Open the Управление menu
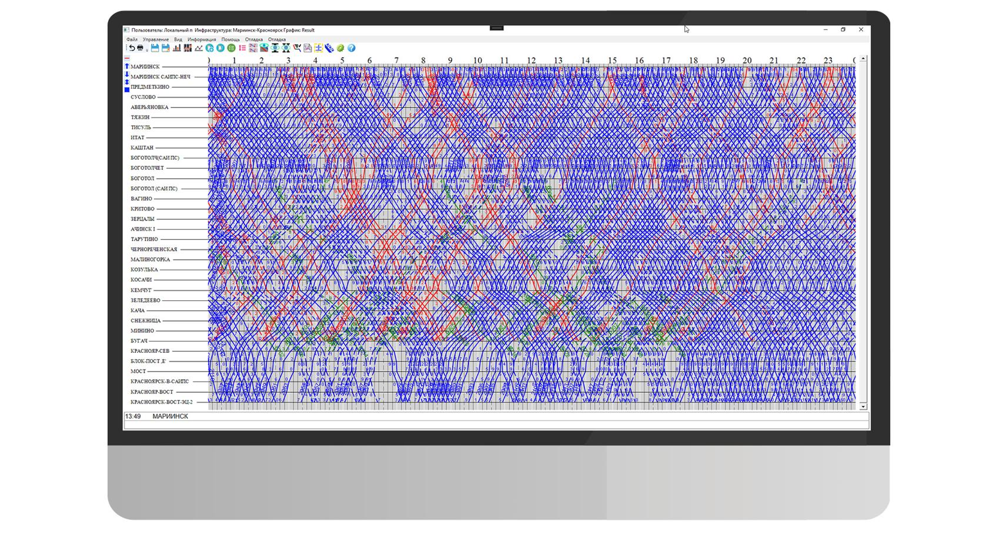Screen dimensions: 1003x538 tap(156, 39)
